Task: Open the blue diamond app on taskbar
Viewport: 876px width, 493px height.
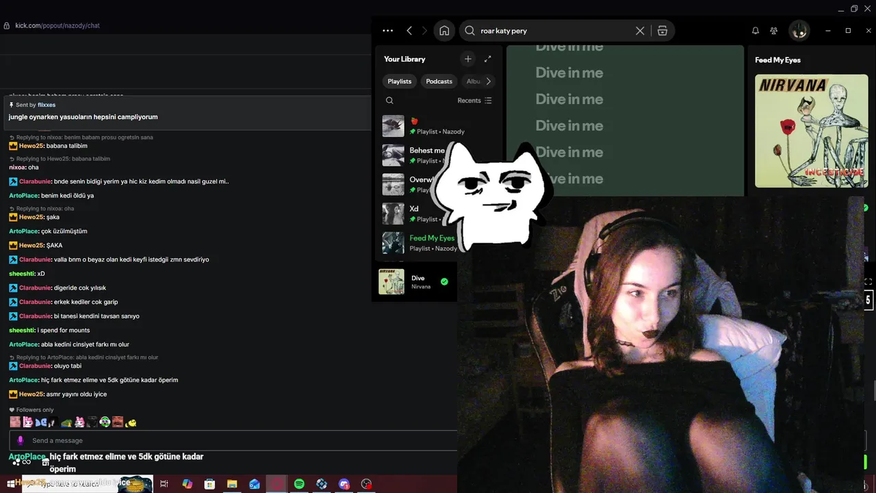Action: (322, 484)
